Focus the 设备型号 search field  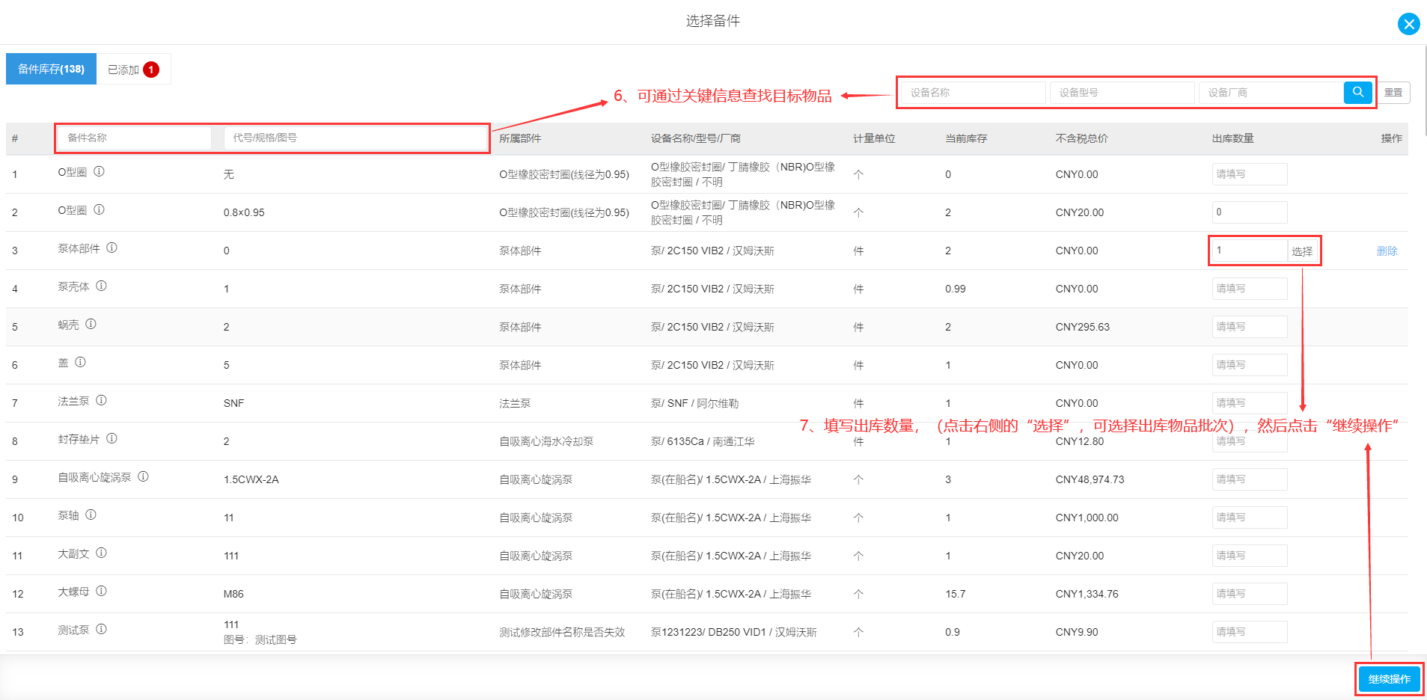click(1122, 93)
